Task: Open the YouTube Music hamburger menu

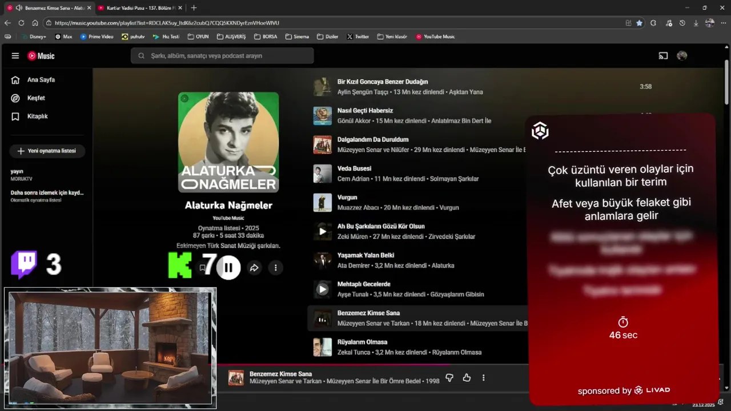Action: (x=15, y=56)
